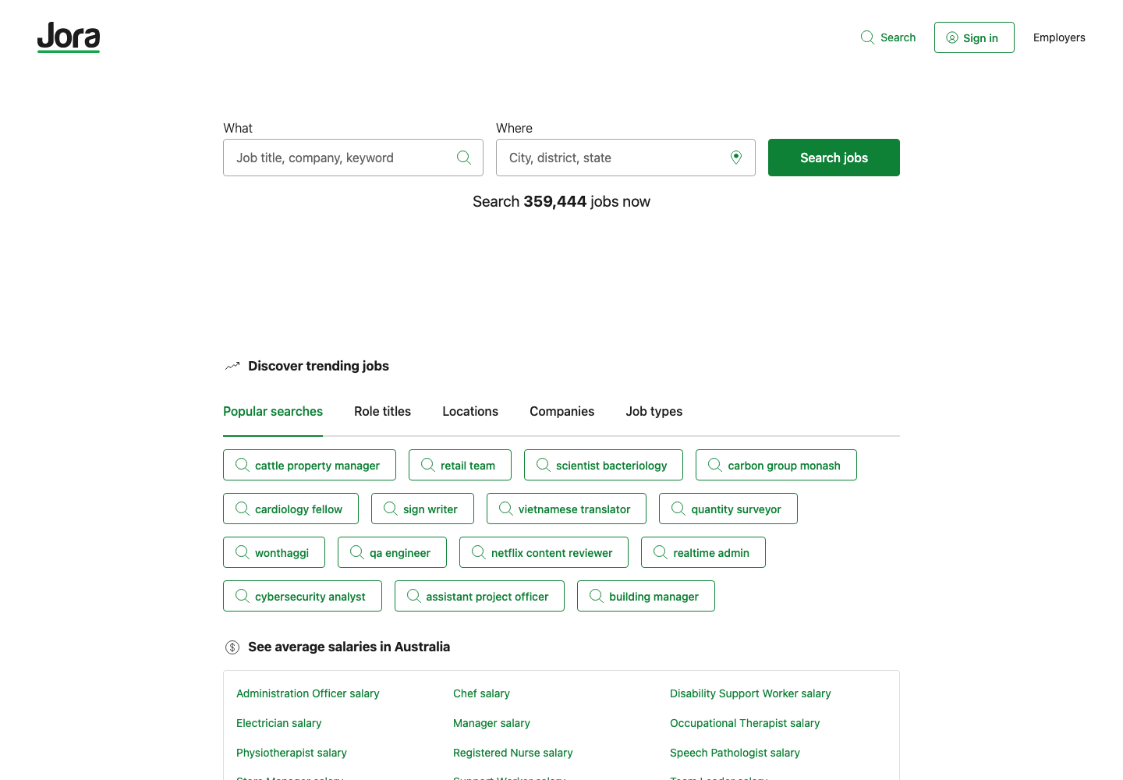1123x780 pixels.
Task: Select the 'cybersecurity analyst' search text
Action: (310, 597)
